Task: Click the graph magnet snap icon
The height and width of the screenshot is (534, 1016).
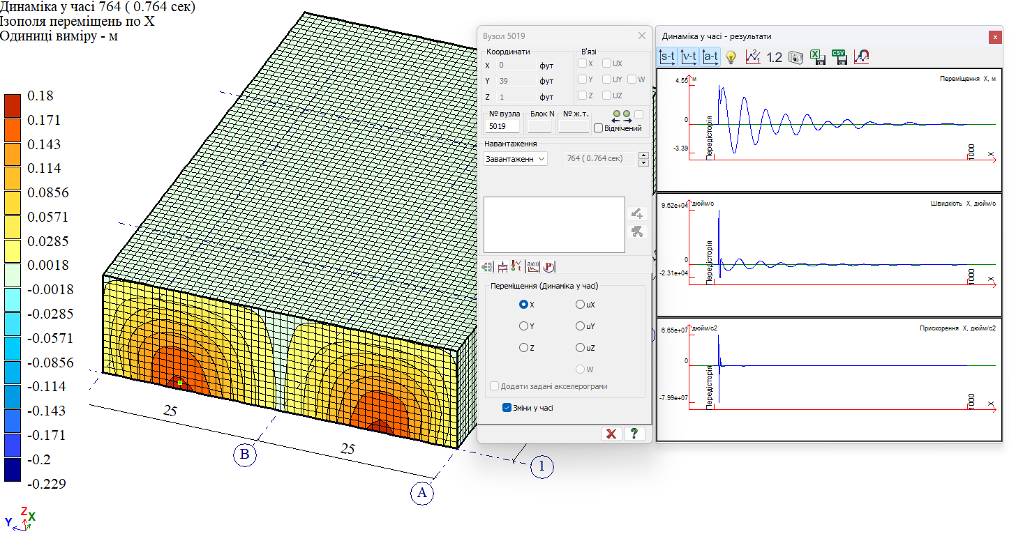Action: [862, 58]
